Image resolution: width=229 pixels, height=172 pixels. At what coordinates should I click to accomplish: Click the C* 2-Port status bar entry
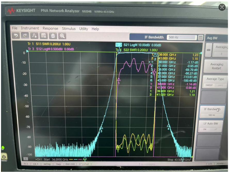tap(84, 164)
